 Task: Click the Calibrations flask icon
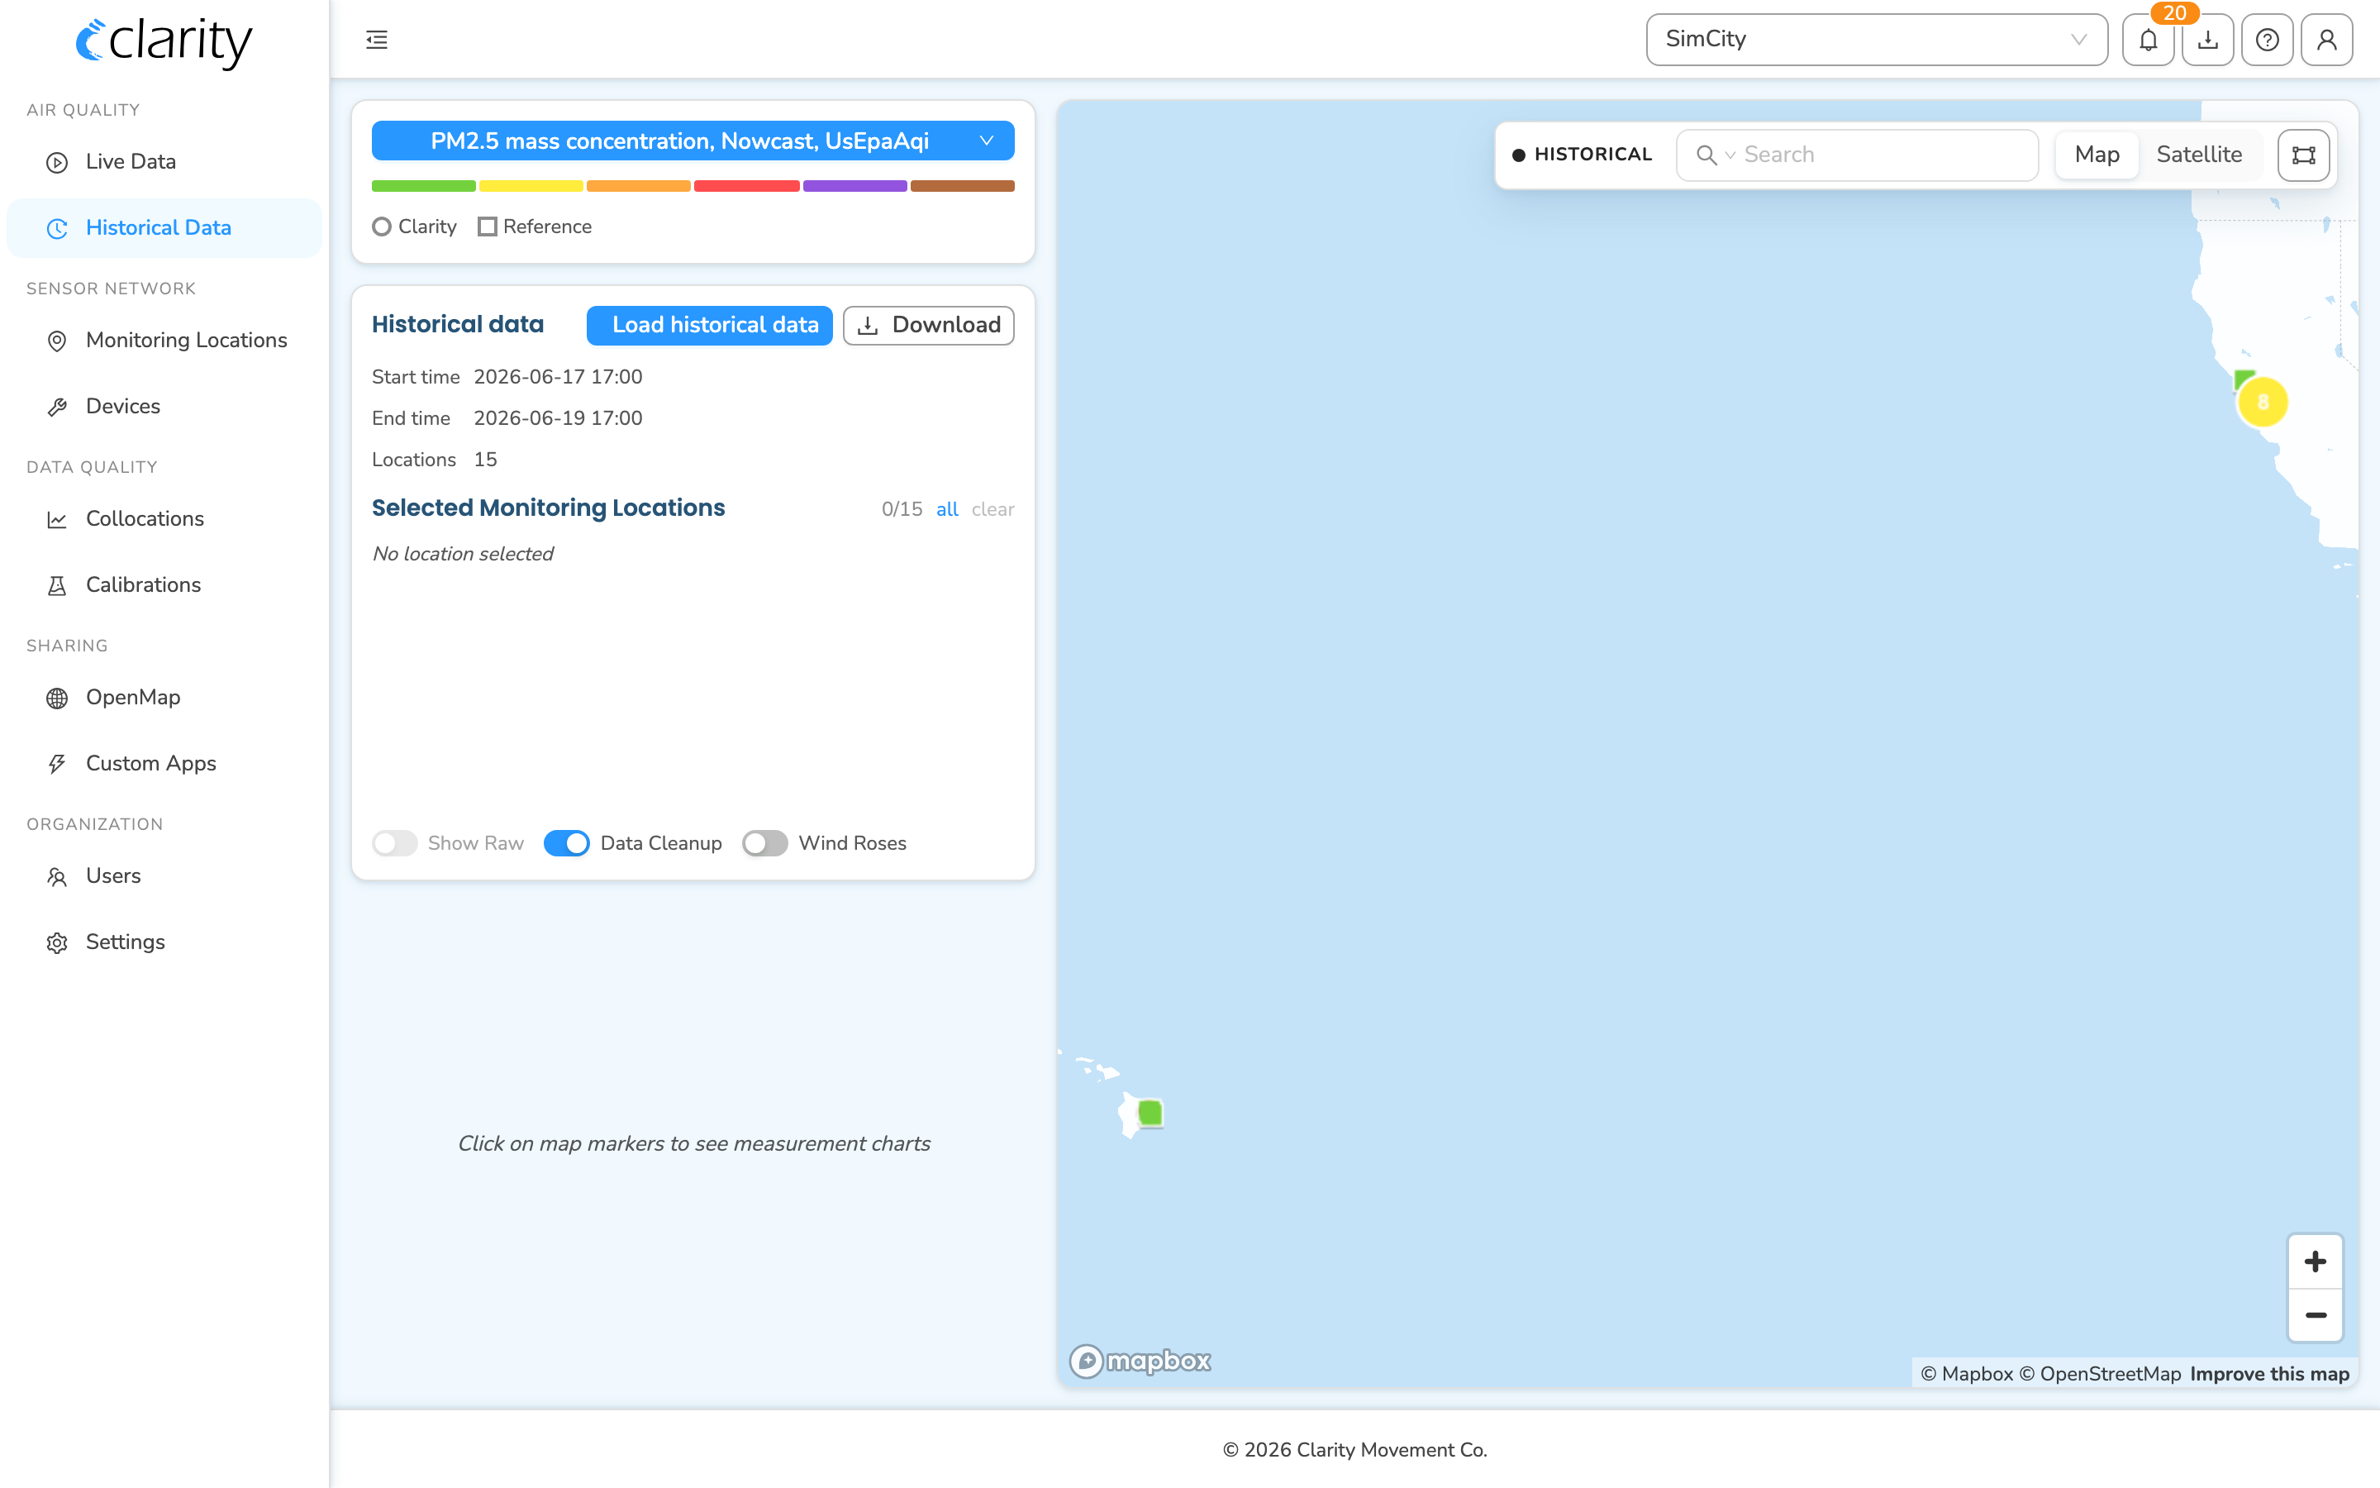pyautogui.click(x=57, y=585)
